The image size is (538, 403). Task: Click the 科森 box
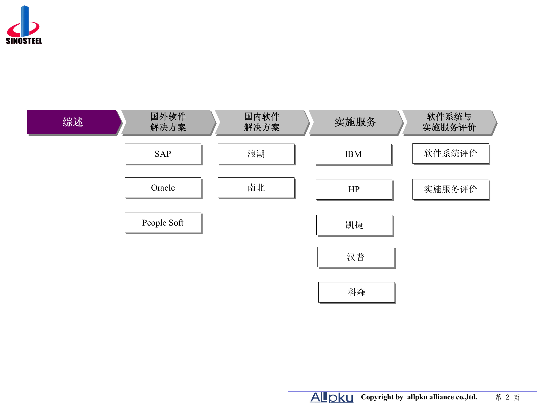(356, 292)
